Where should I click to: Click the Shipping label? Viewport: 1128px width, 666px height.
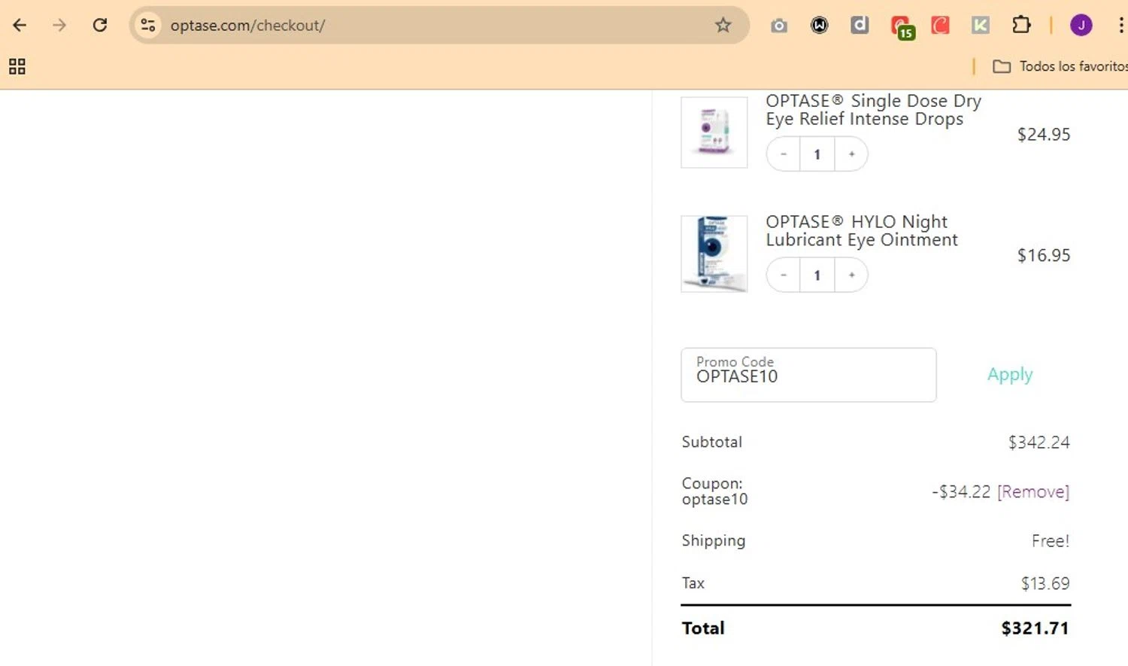tap(713, 541)
